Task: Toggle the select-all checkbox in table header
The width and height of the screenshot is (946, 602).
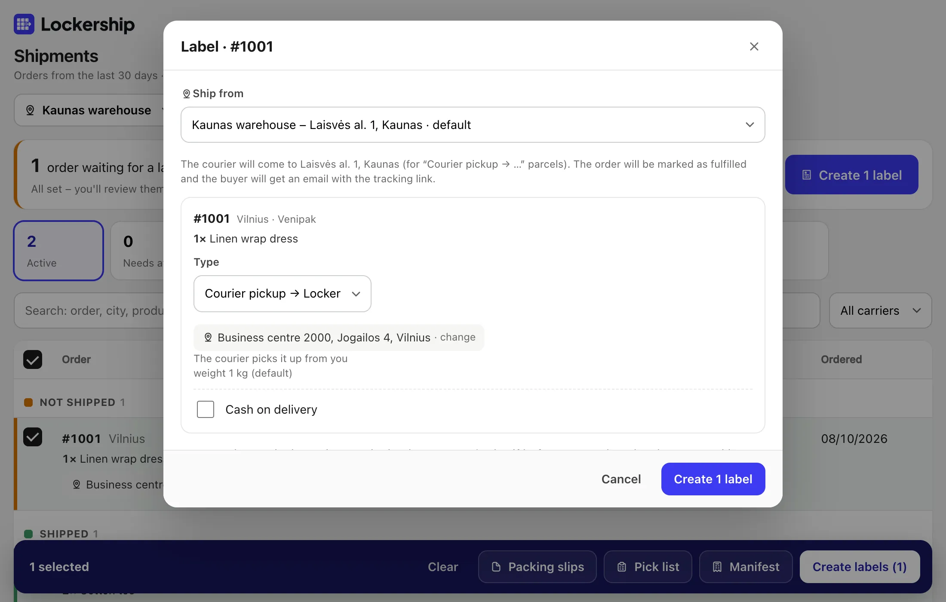Action: (33, 359)
